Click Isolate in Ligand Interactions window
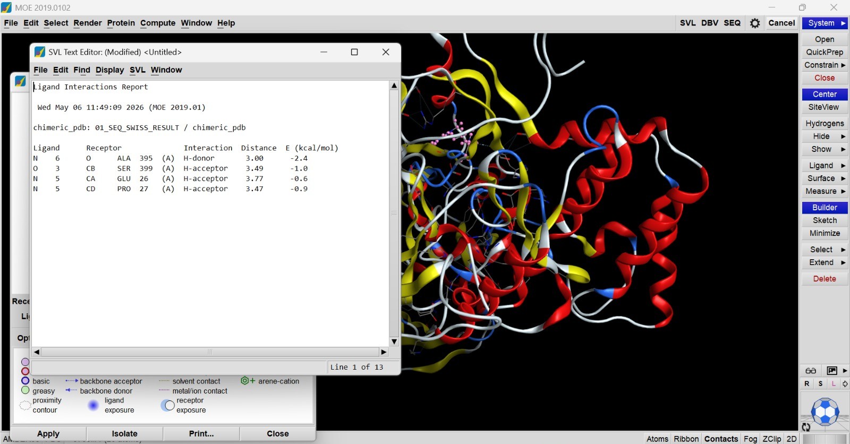The height and width of the screenshot is (444, 850). tap(125, 433)
